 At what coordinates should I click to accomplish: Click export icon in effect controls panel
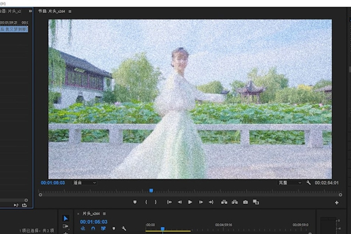(x=24, y=205)
